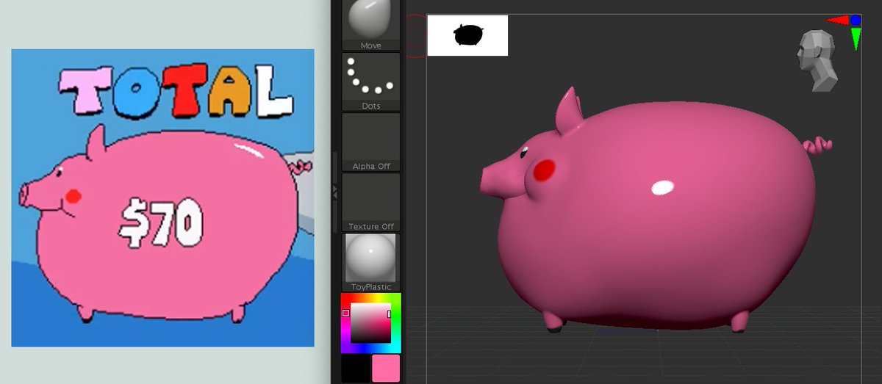Toggle the left tray divider arrows
Image resolution: width=882 pixels, height=384 pixels.
(x=335, y=192)
